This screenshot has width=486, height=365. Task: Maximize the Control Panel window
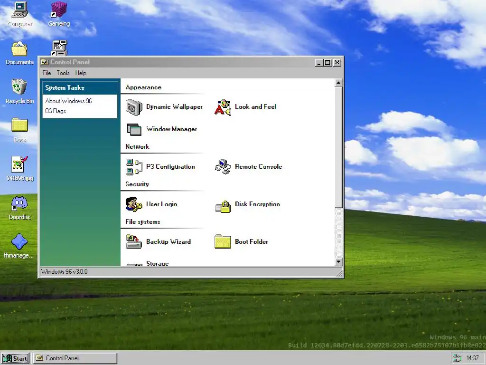(327, 62)
